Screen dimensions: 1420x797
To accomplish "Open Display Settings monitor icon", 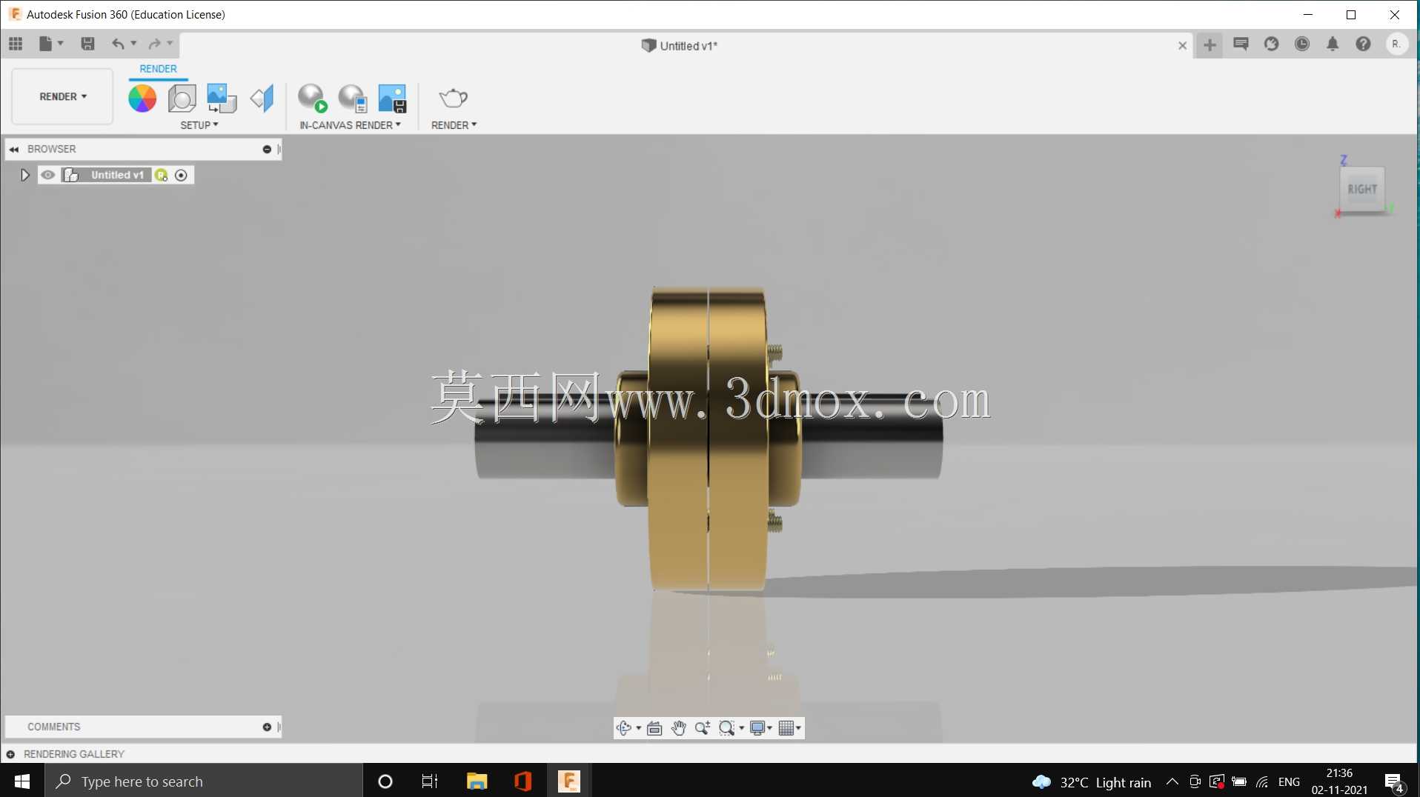I will 757,728.
